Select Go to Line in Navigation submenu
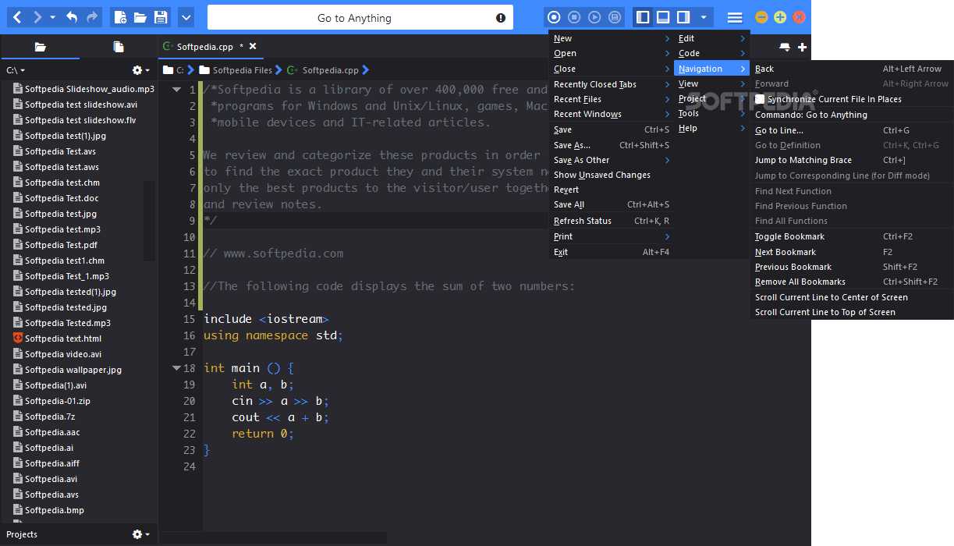This screenshot has width=954, height=546. coord(780,129)
